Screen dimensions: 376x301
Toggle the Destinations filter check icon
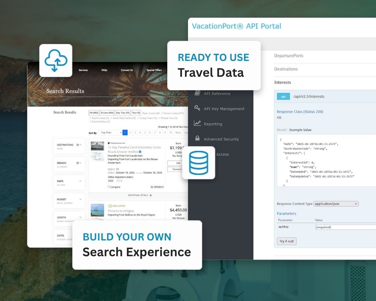point(78,145)
